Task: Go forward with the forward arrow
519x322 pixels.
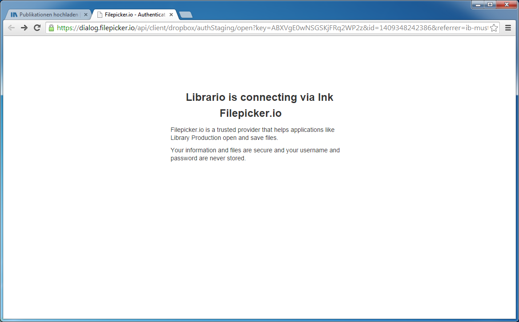Action: click(x=24, y=28)
